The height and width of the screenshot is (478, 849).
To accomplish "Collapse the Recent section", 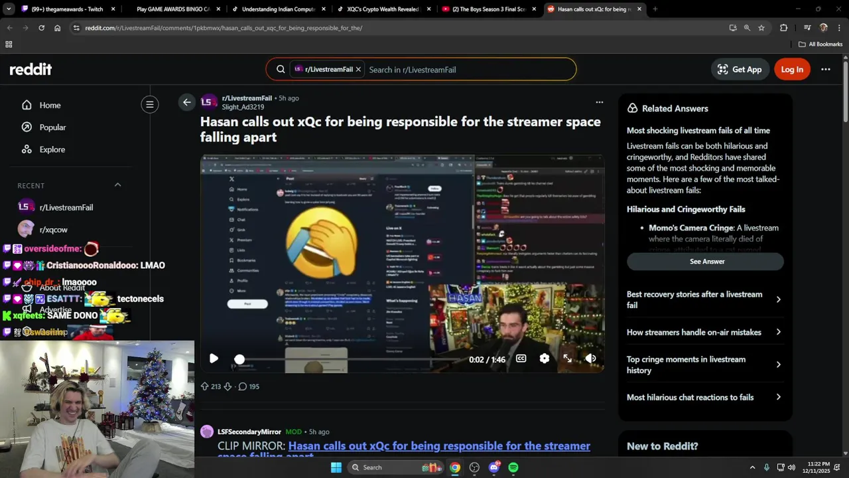I will [x=117, y=185].
